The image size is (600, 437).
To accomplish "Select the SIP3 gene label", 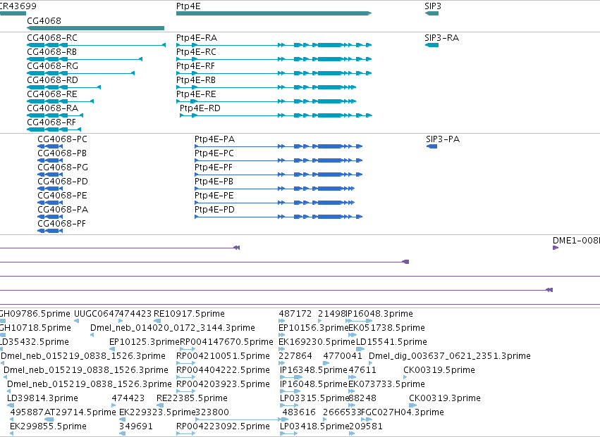I will coord(433,6).
